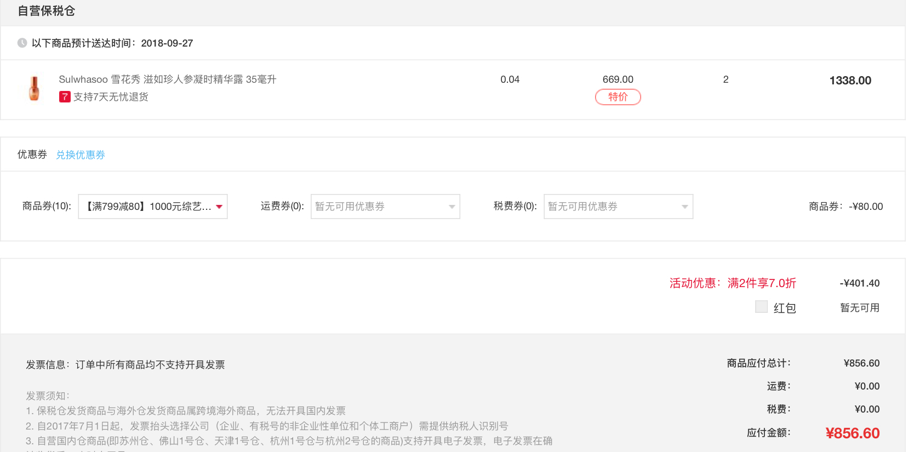Click the 特价 special price tag
Viewport: 914px width, 452px height.
click(x=618, y=97)
